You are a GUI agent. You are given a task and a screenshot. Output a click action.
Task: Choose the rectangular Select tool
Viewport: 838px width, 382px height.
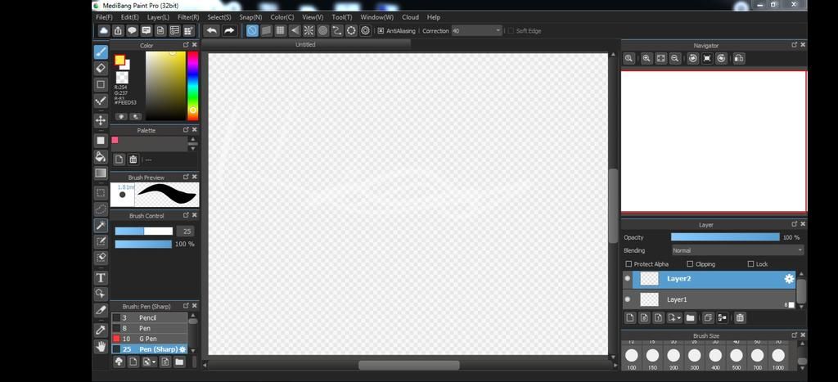101,192
